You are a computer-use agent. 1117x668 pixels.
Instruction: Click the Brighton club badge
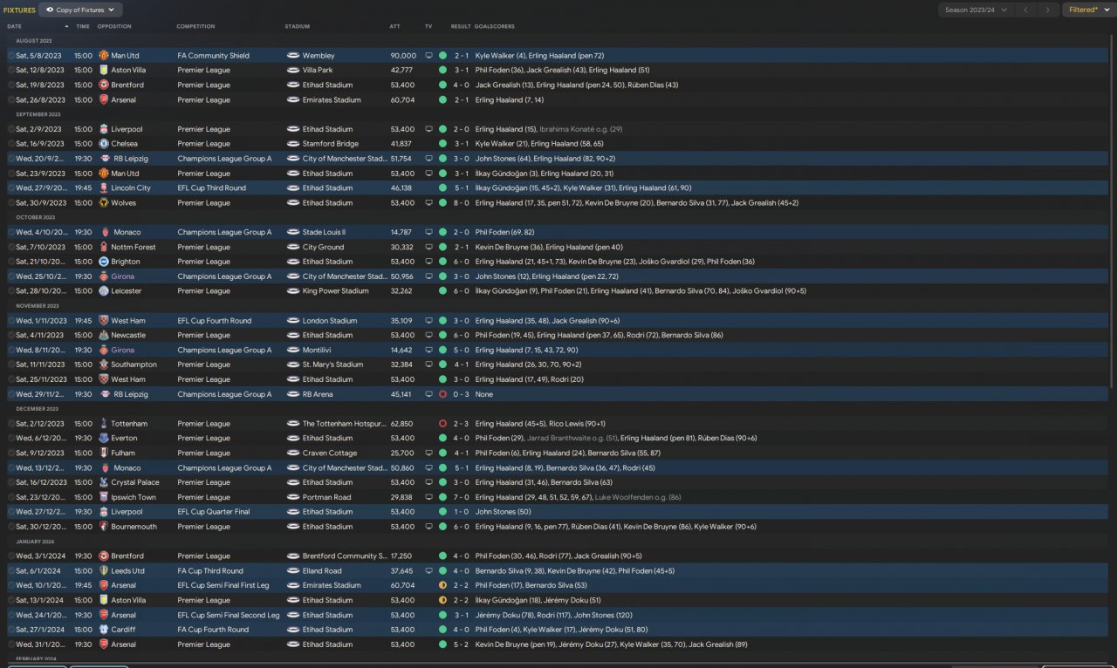point(104,262)
